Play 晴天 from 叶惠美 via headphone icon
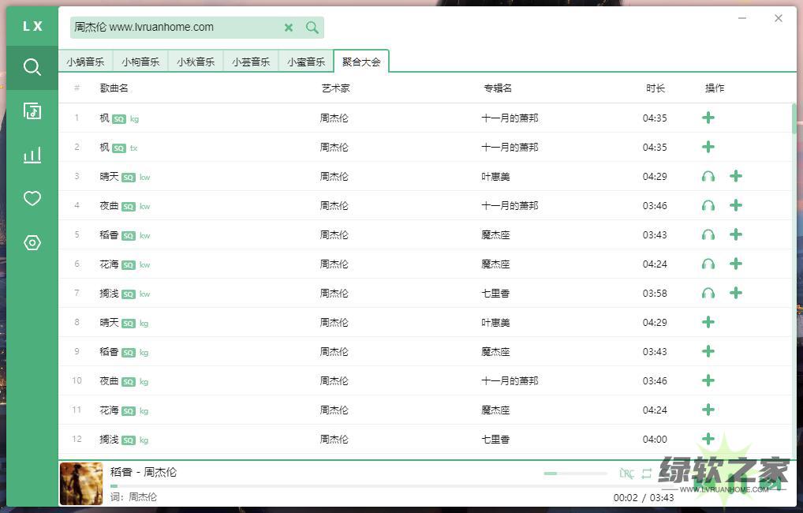The image size is (803, 513). pyautogui.click(x=708, y=177)
